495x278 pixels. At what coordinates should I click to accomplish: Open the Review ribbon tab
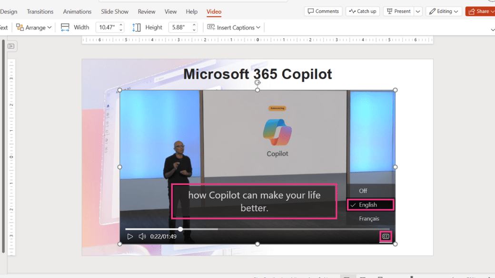[x=146, y=11]
